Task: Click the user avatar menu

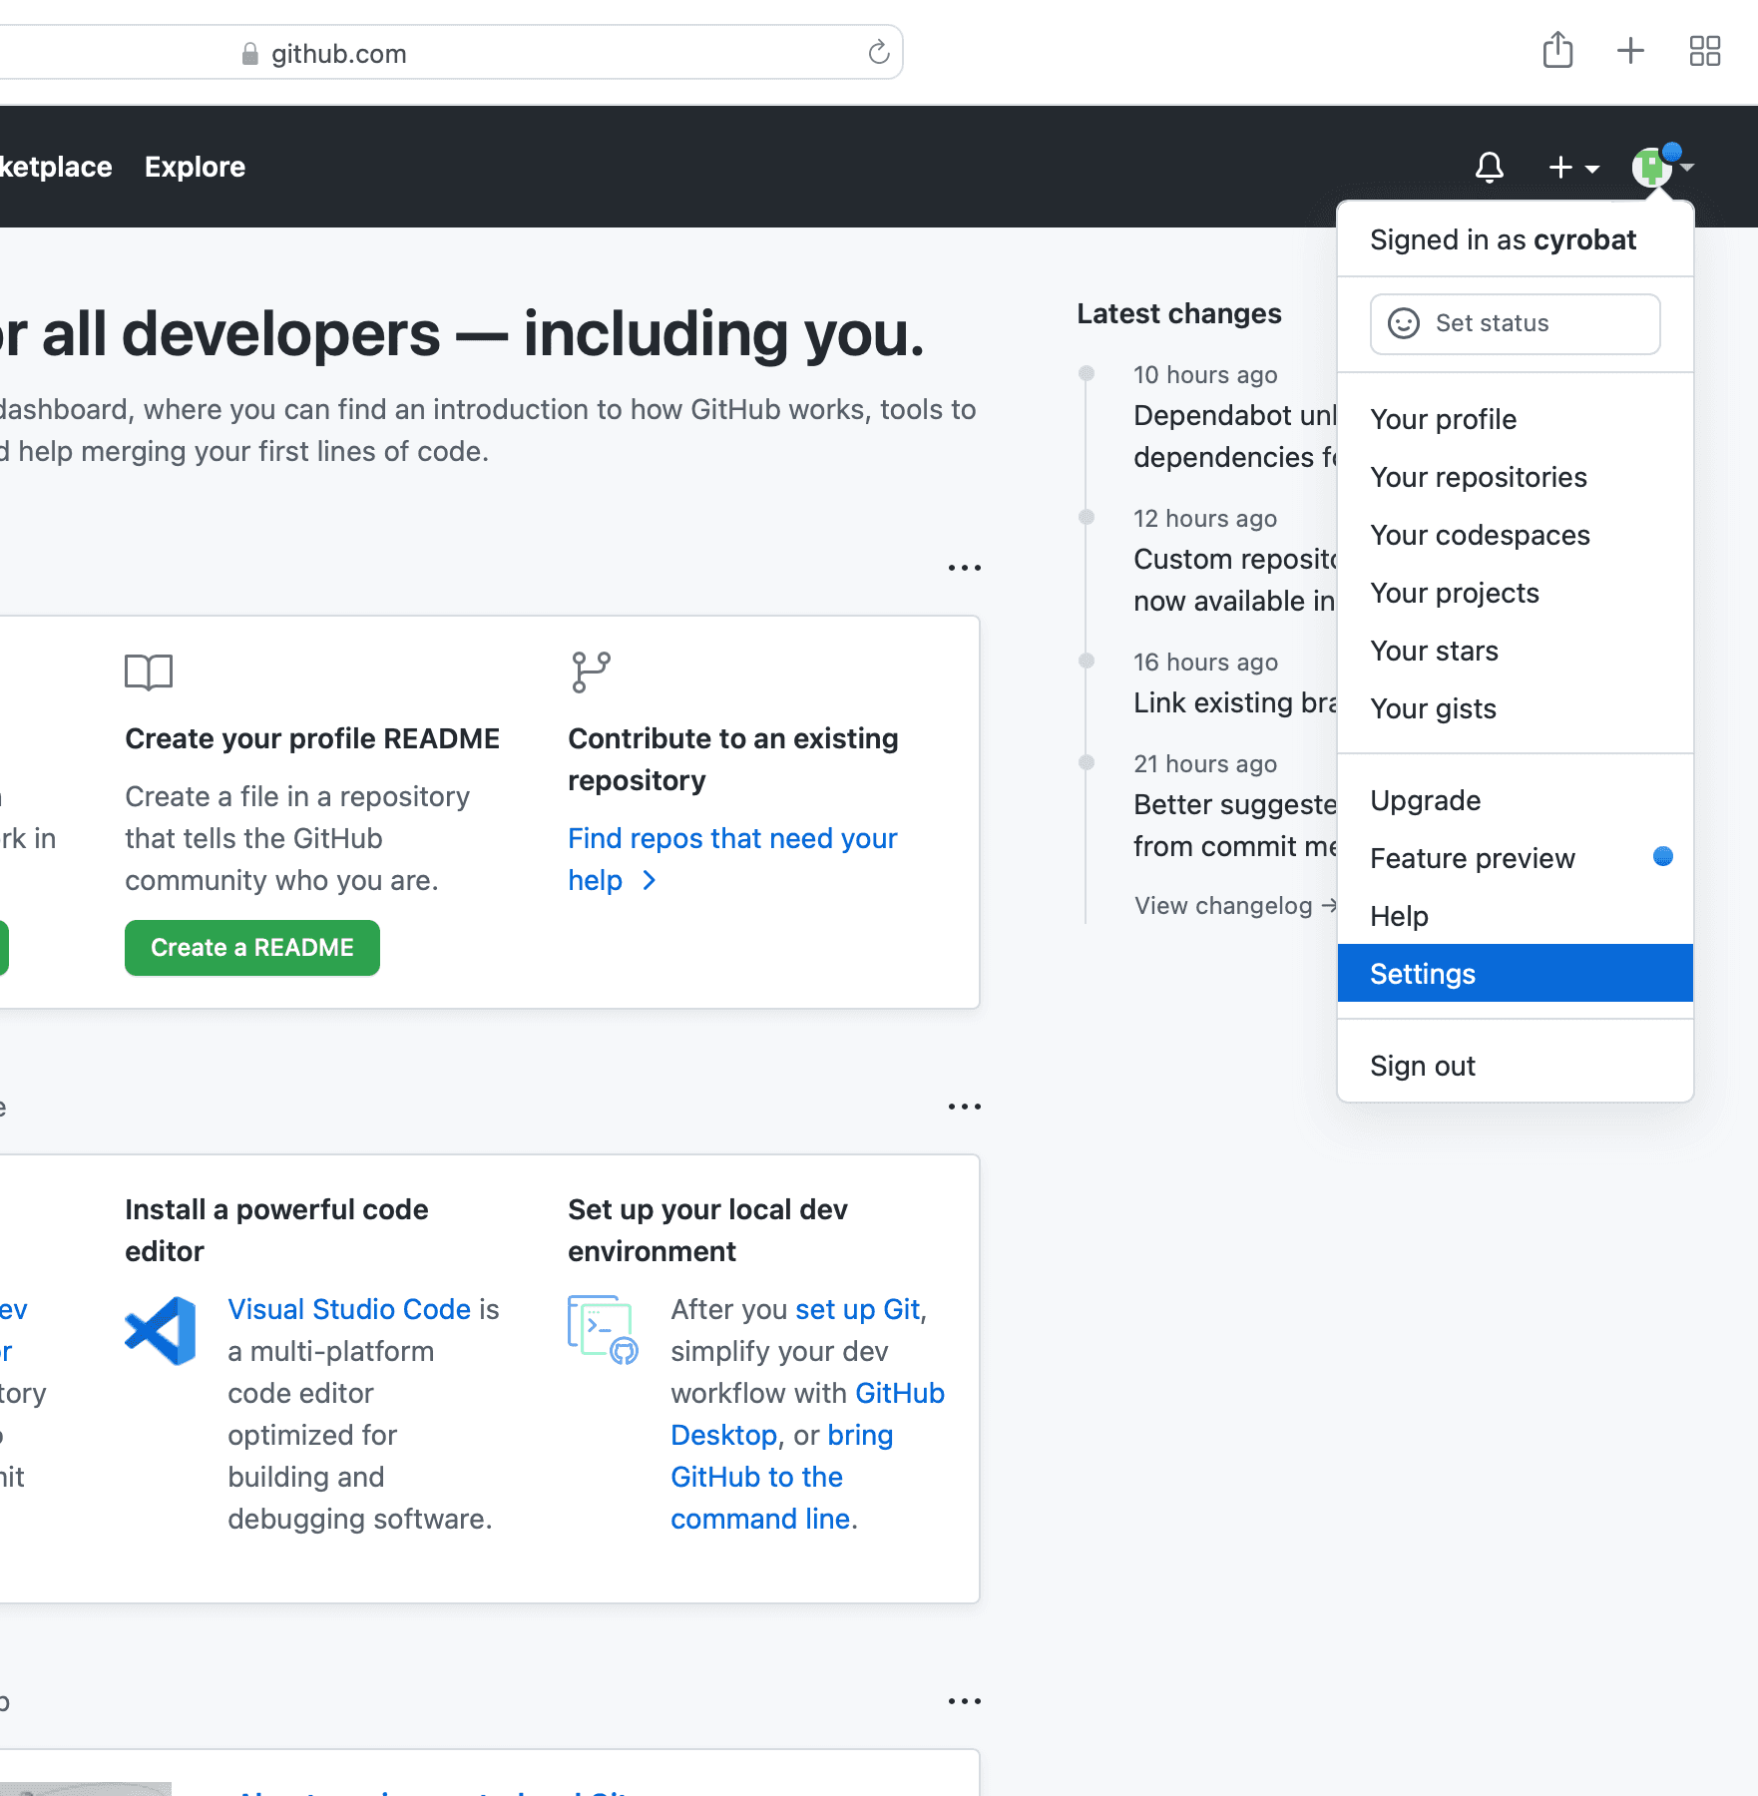Action: pyautogui.click(x=1661, y=166)
